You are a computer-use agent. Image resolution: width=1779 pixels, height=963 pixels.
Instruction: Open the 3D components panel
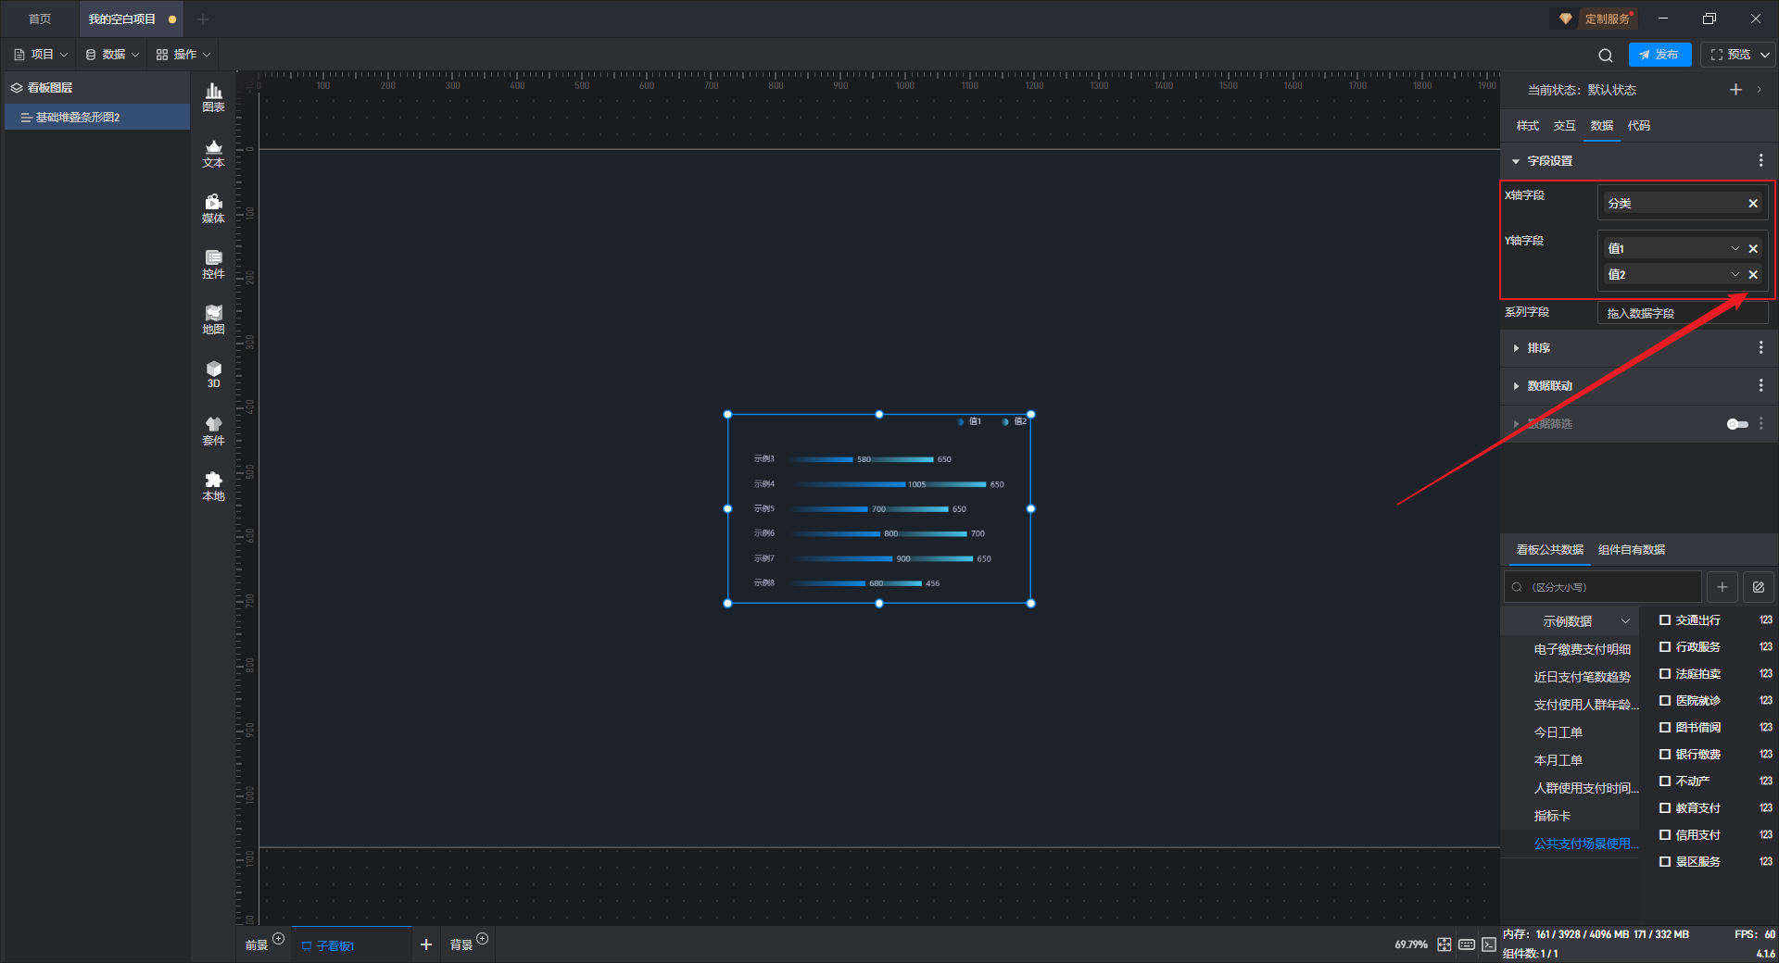click(213, 374)
